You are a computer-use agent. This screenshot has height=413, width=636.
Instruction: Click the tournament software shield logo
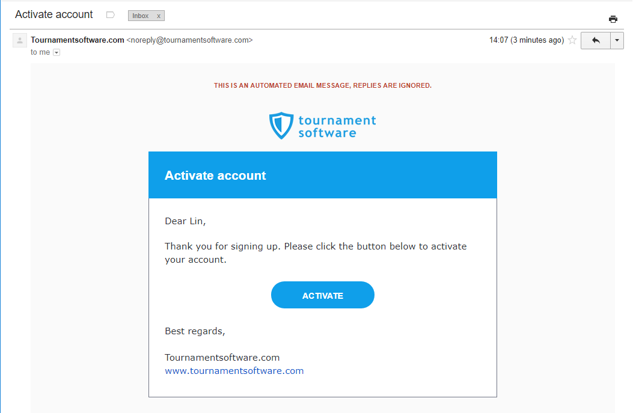point(281,126)
